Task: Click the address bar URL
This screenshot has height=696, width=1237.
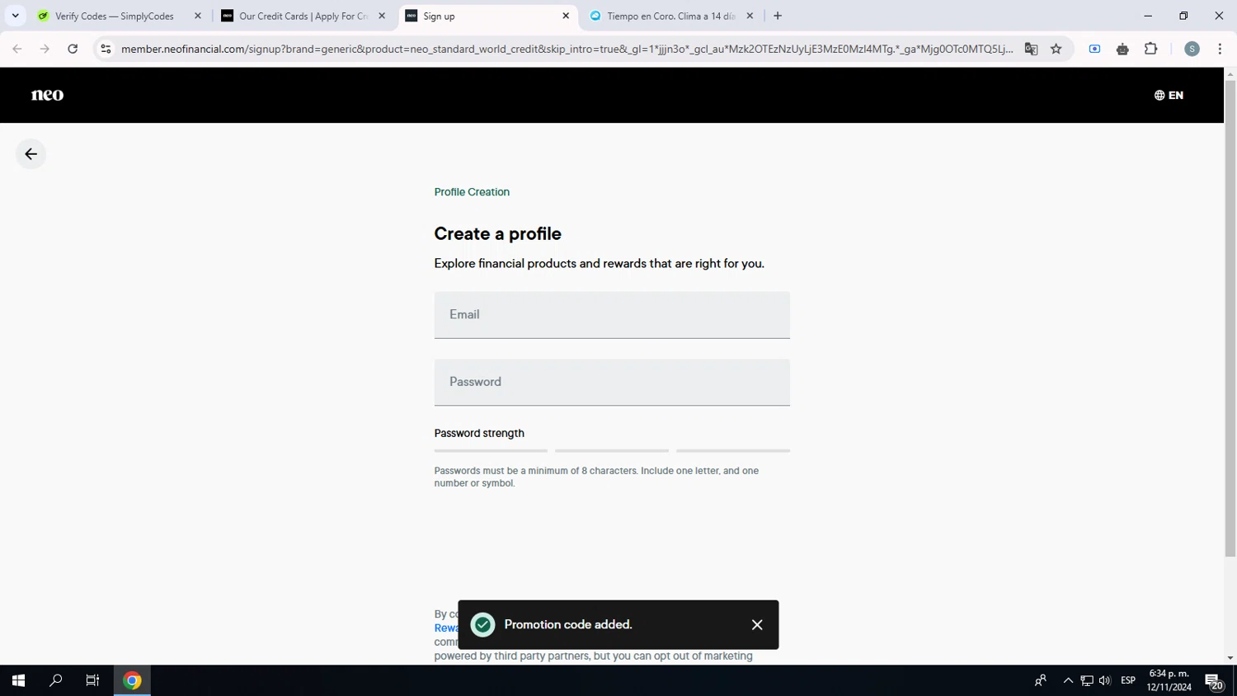Action: [x=567, y=49]
